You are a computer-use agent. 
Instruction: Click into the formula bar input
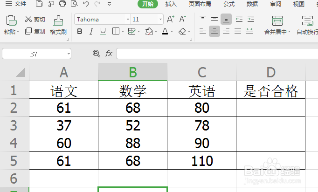[217, 54]
